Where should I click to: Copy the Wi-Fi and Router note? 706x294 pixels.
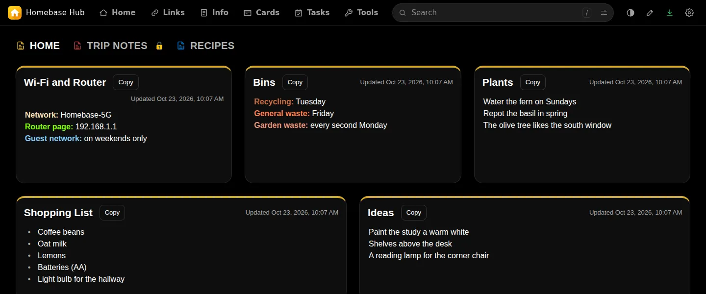pos(126,82)
